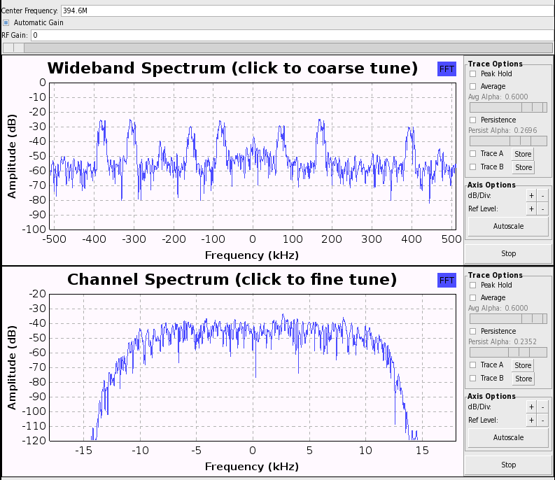This screenshot has width=555, height=480.
Task: Check Trace B in Channel Trace Options
Action: [473, 378]
